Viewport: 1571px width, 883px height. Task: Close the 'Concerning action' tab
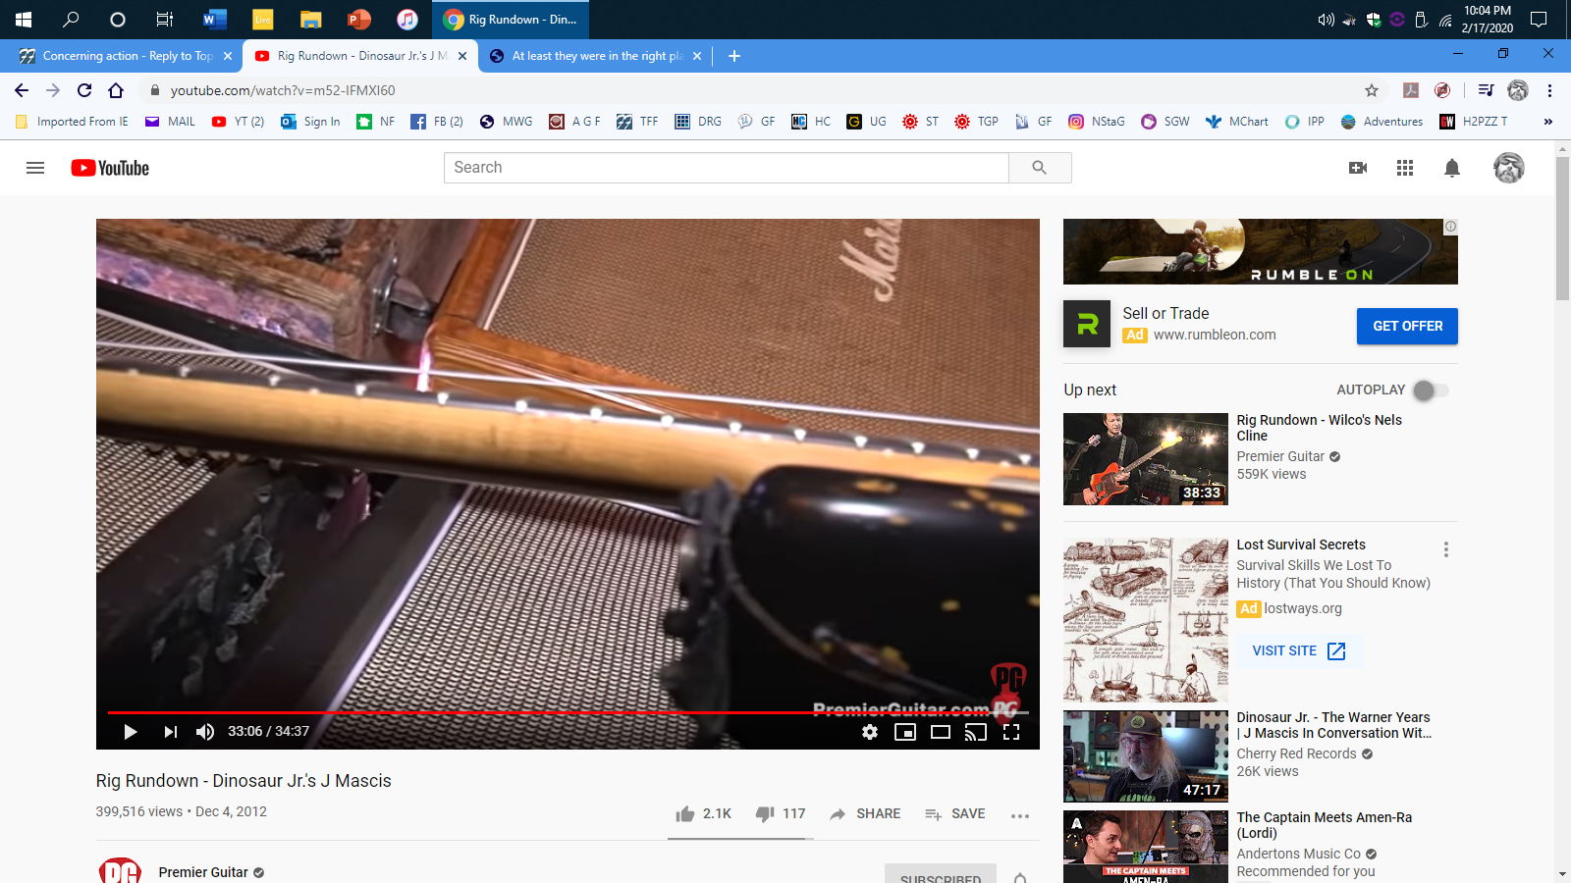click(228, 56)
